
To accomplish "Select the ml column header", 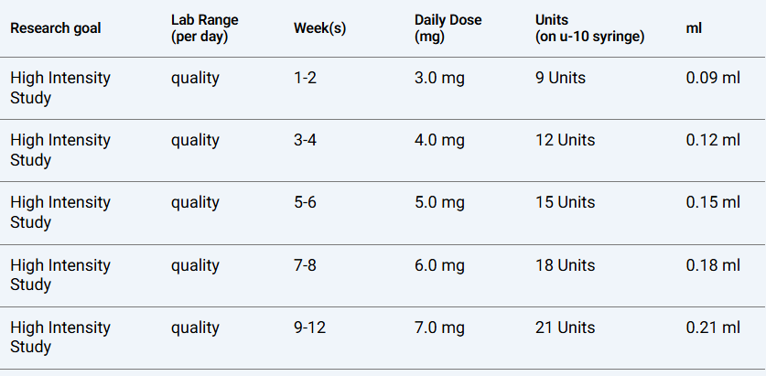I will click(x=694, y=27).
